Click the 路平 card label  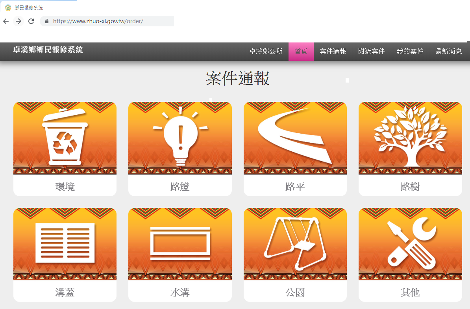pos(295,186)
